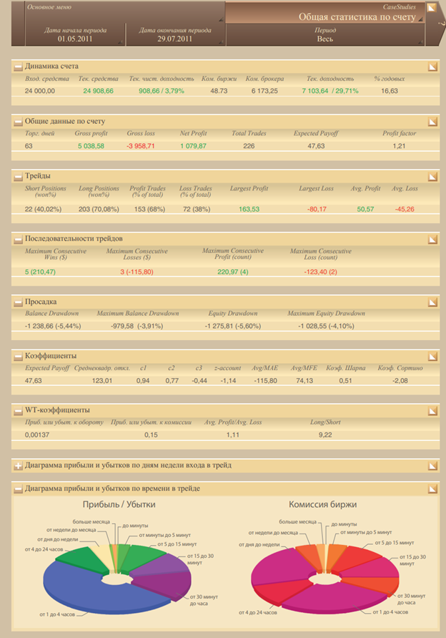446x638 pixels.
Task: Click Gross loss value -3 958,71
Action: [141, 145]
